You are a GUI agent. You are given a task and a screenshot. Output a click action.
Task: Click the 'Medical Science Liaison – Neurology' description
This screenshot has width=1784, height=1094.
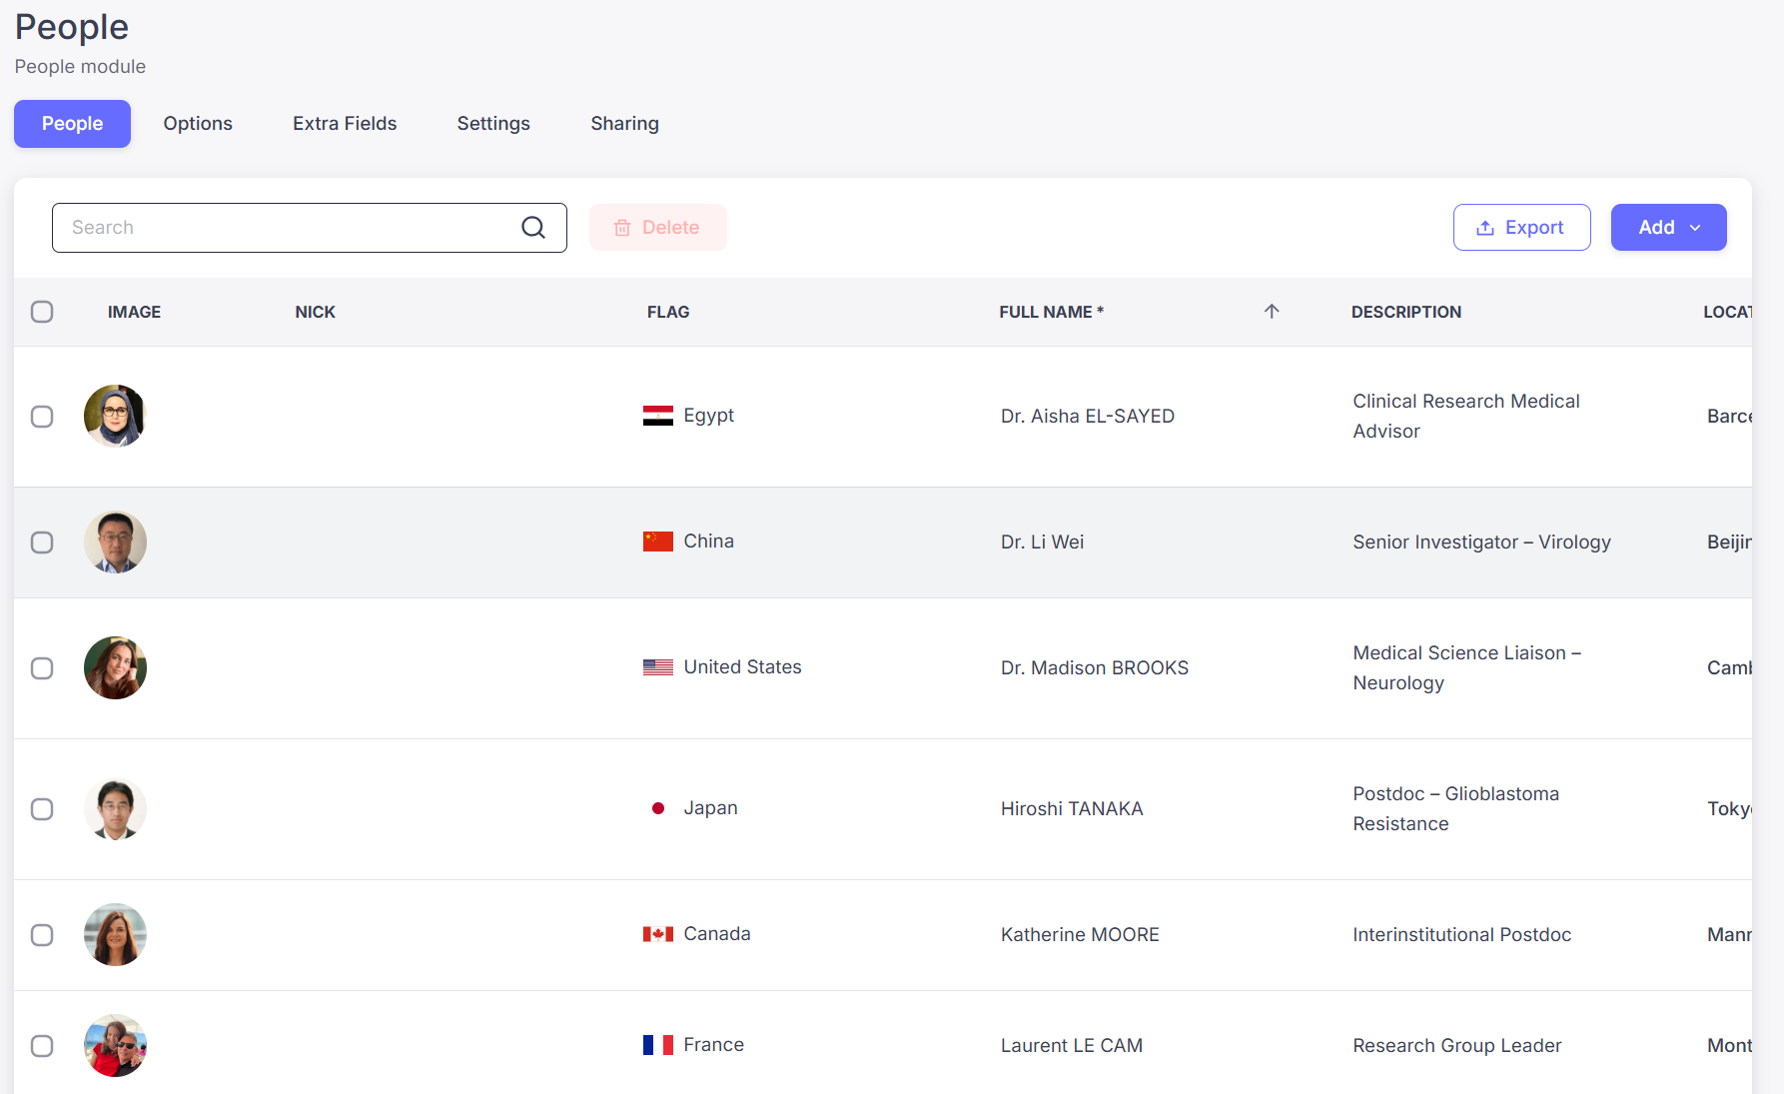[x=1466, y=668]
